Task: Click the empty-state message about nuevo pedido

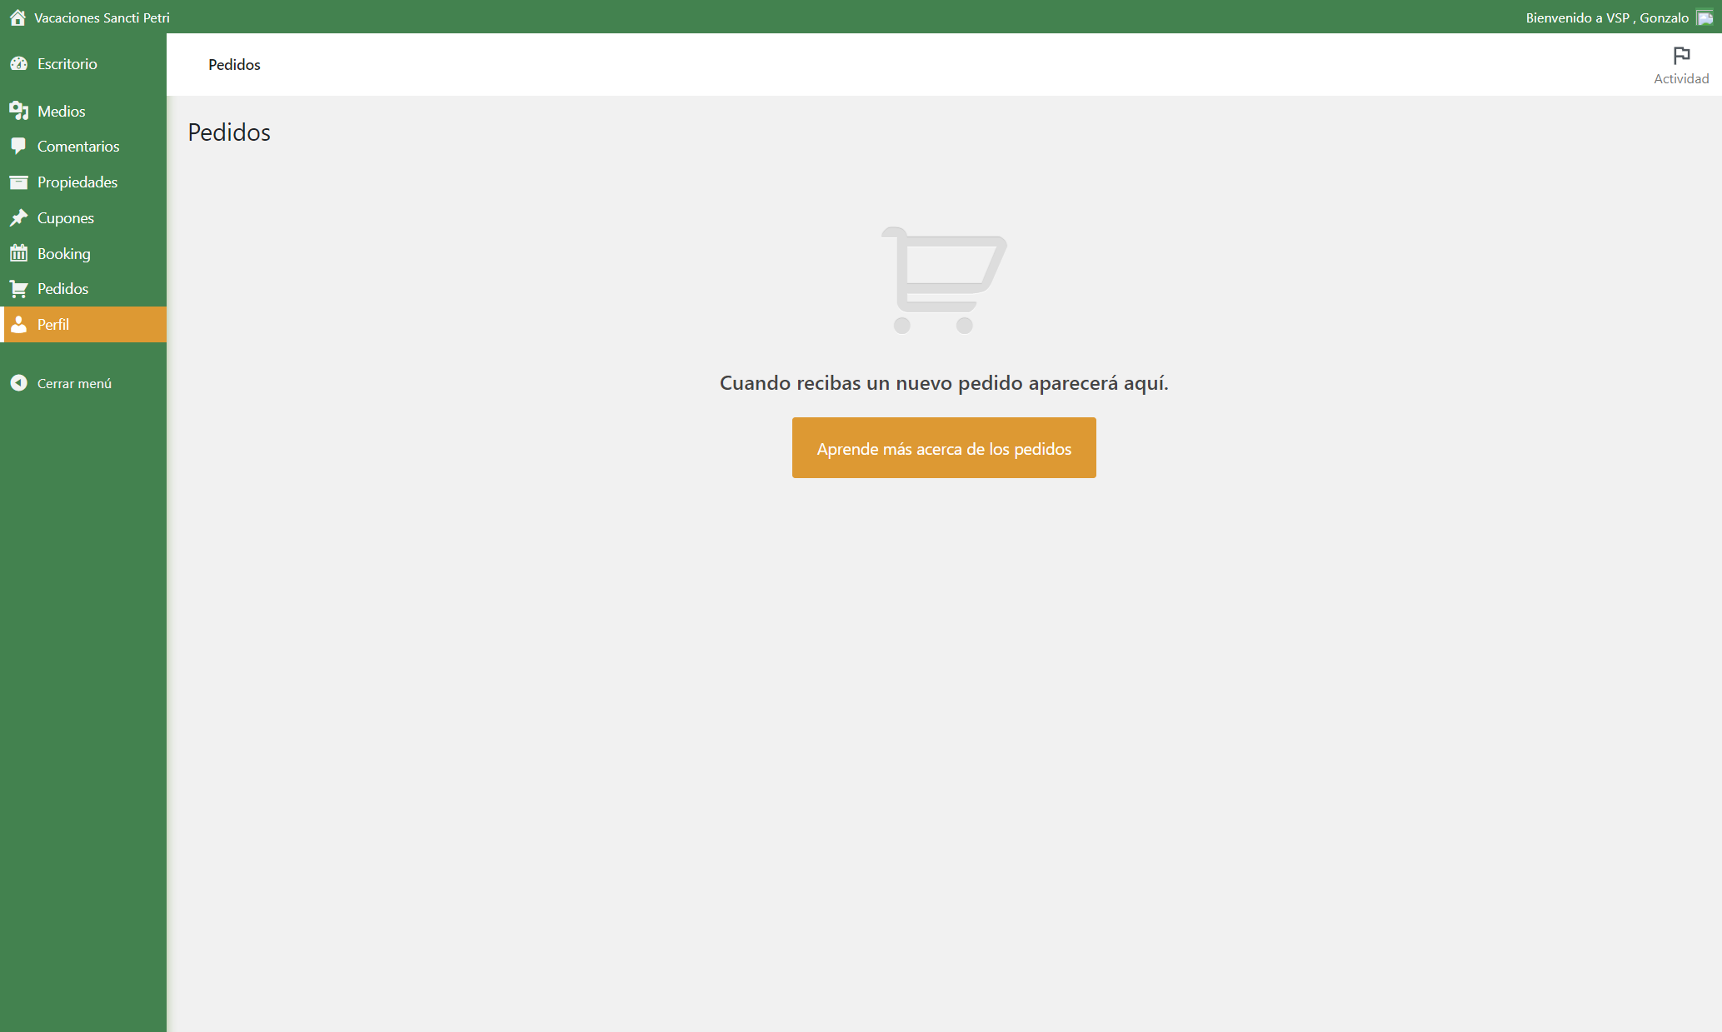Action: coord(944,383)
